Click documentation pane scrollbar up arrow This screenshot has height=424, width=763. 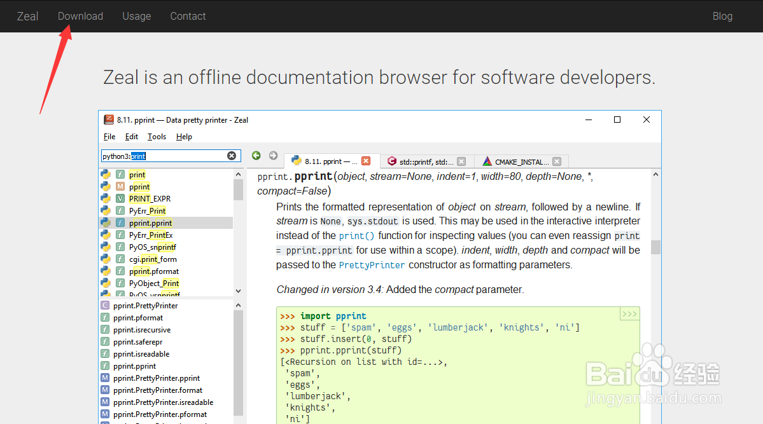655,174
